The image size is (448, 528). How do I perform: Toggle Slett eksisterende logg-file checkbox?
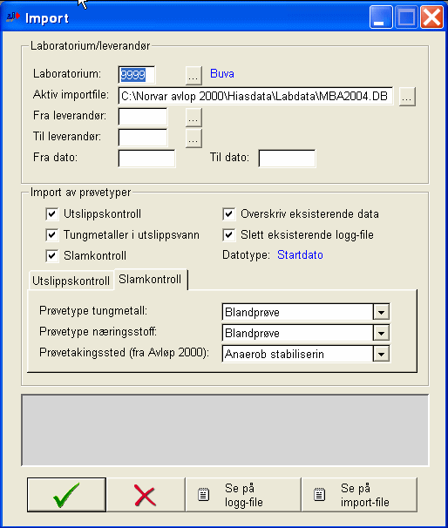[x=228, y=235]
